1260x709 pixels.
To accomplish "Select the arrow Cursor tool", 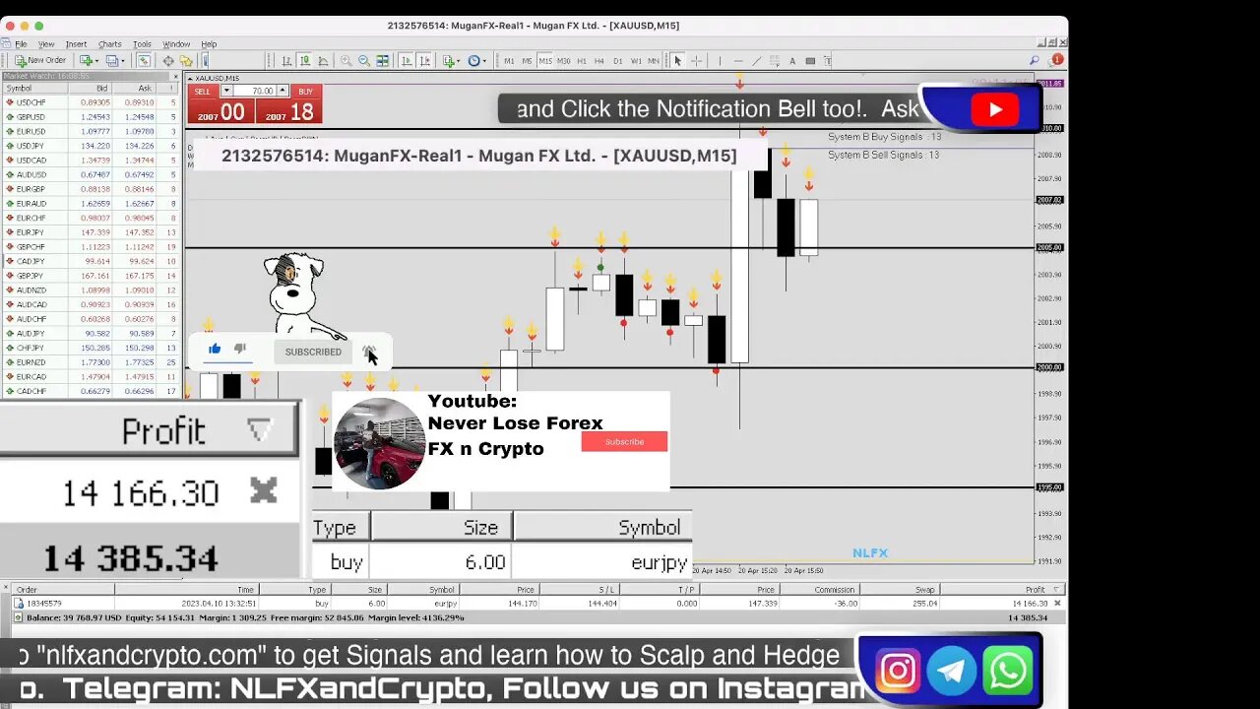I will click(x=677, y=61).
